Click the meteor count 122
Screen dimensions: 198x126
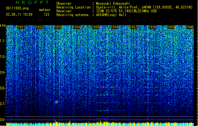[x=47, y=14]
